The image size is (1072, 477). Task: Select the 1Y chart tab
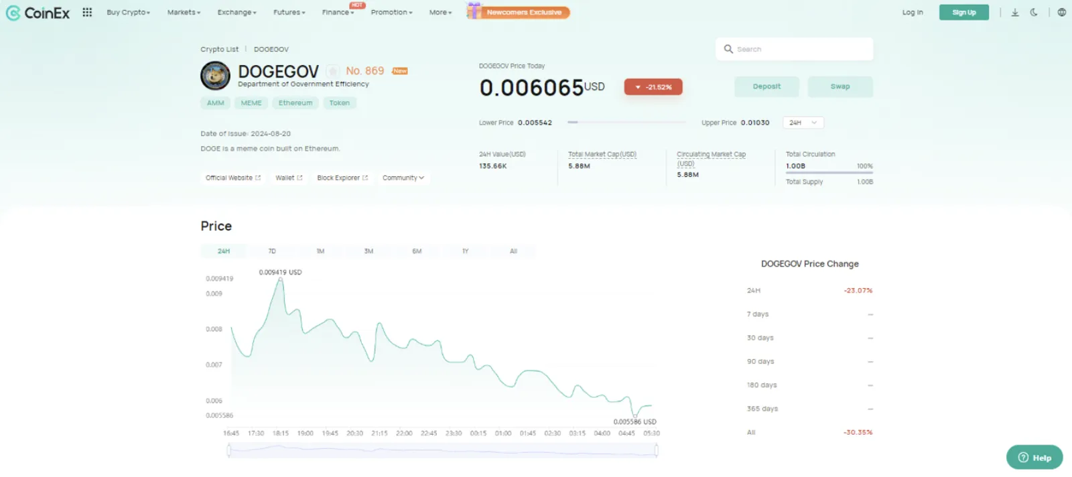[x=465, y=251]
